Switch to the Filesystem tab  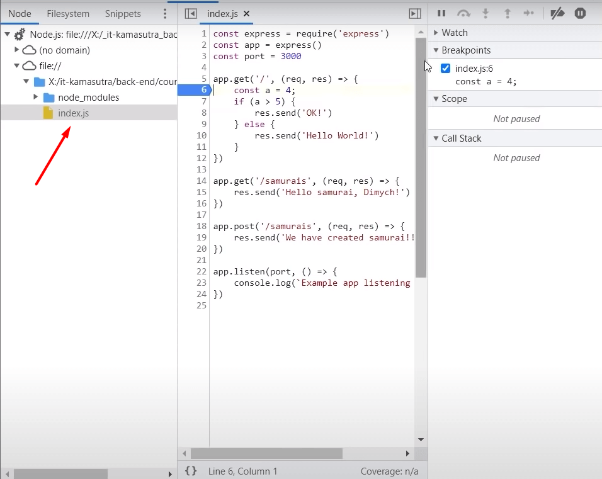(x=68, y=13)
